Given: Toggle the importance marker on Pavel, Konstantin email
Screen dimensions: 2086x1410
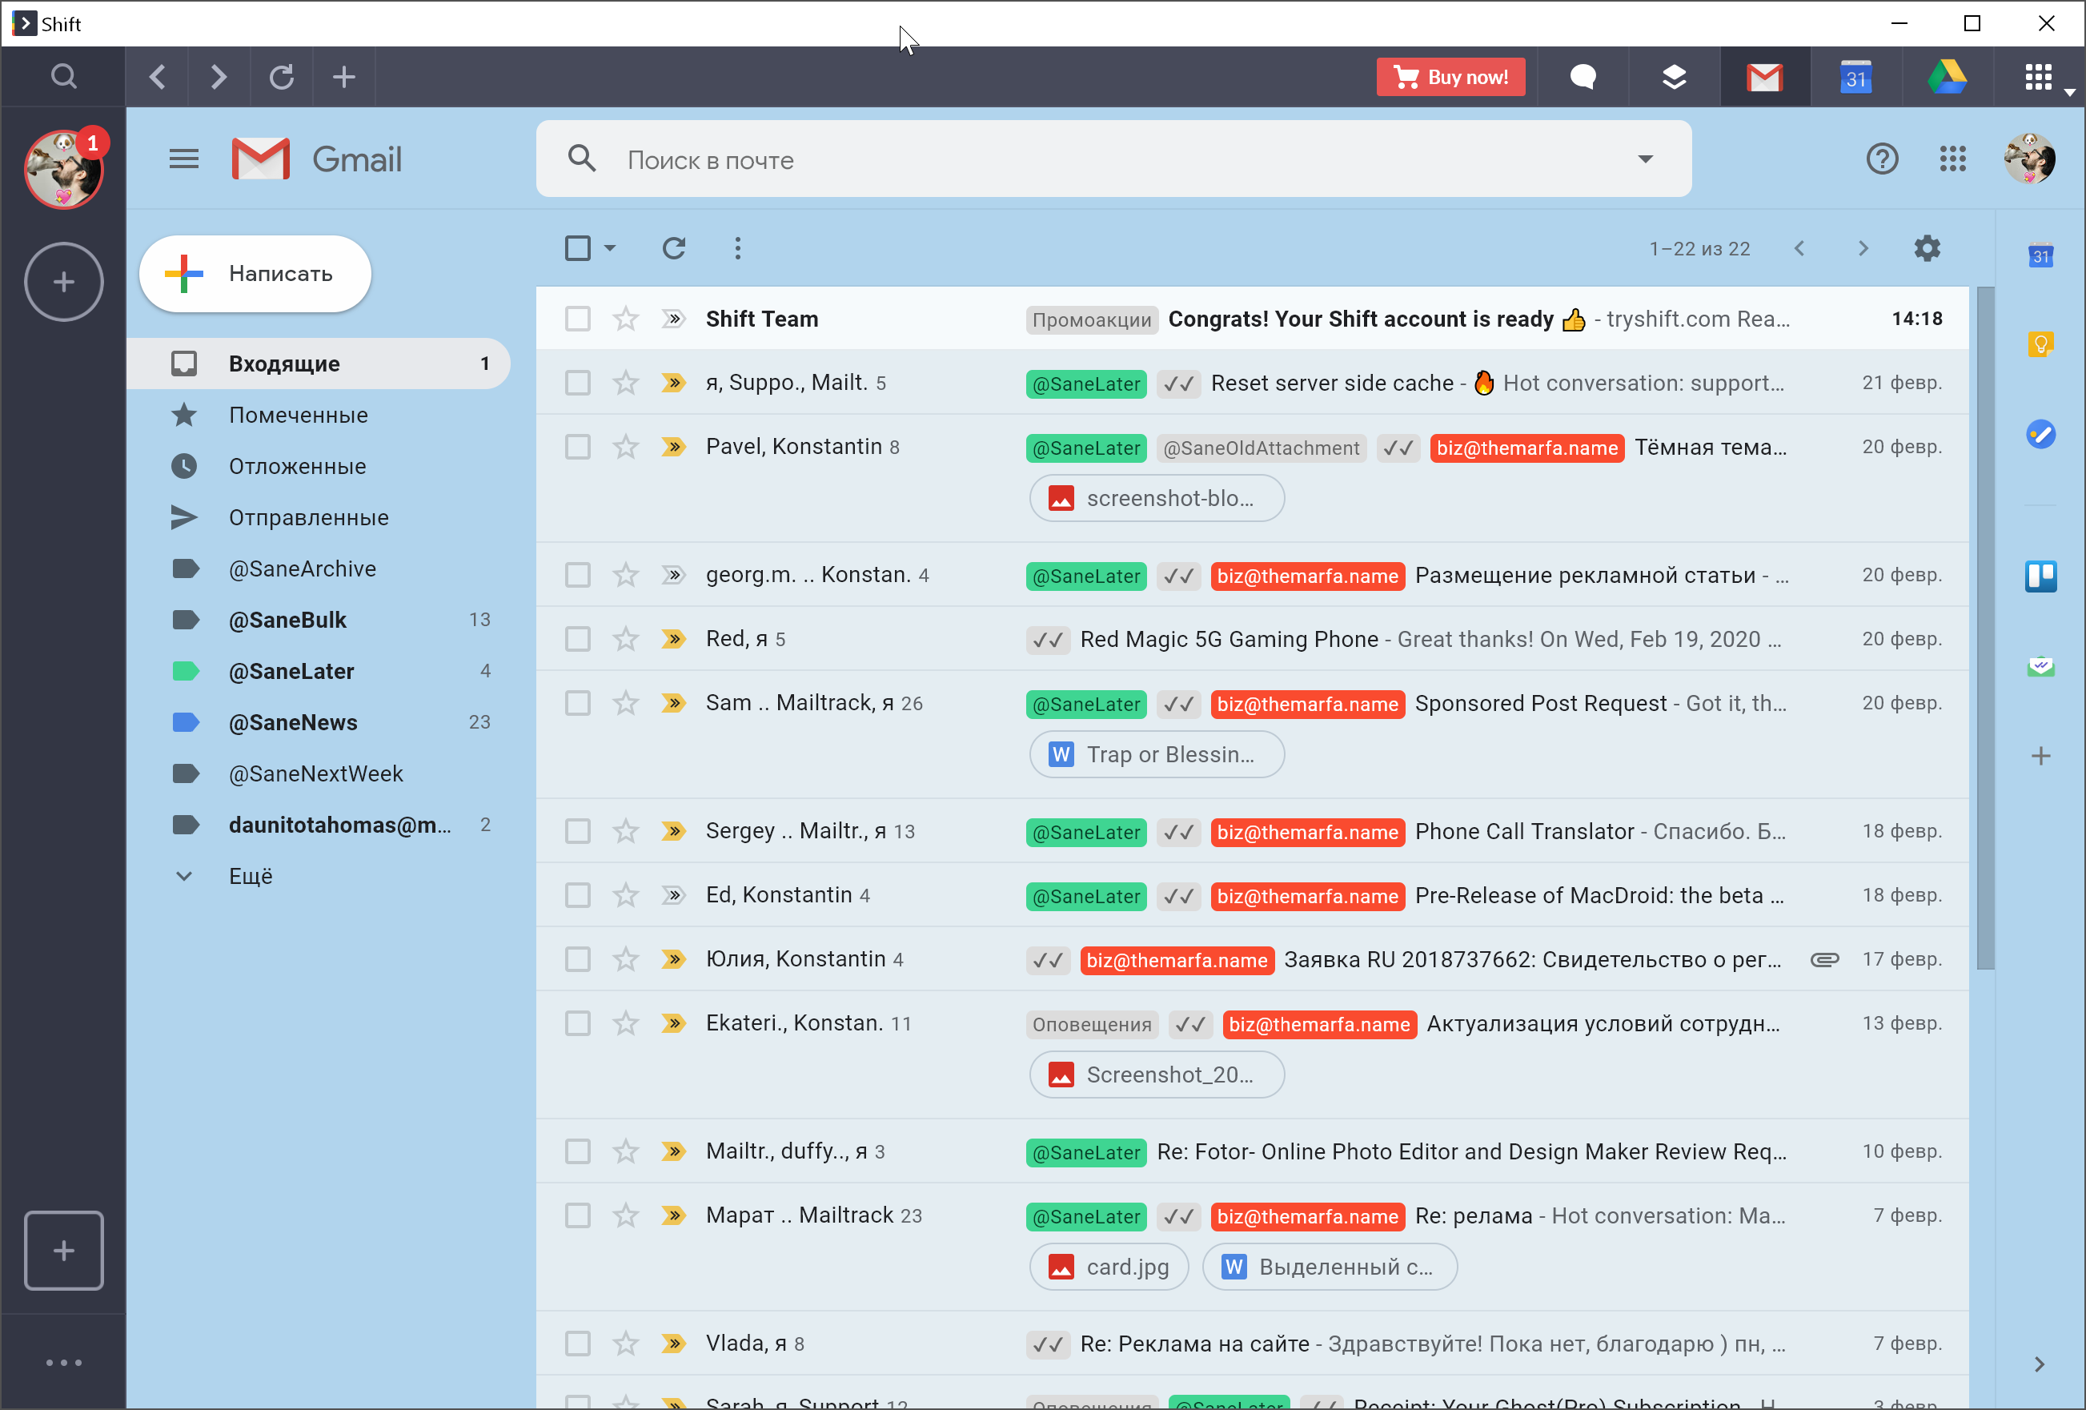Looking at the screenshot, I should (x=673, y=448).
